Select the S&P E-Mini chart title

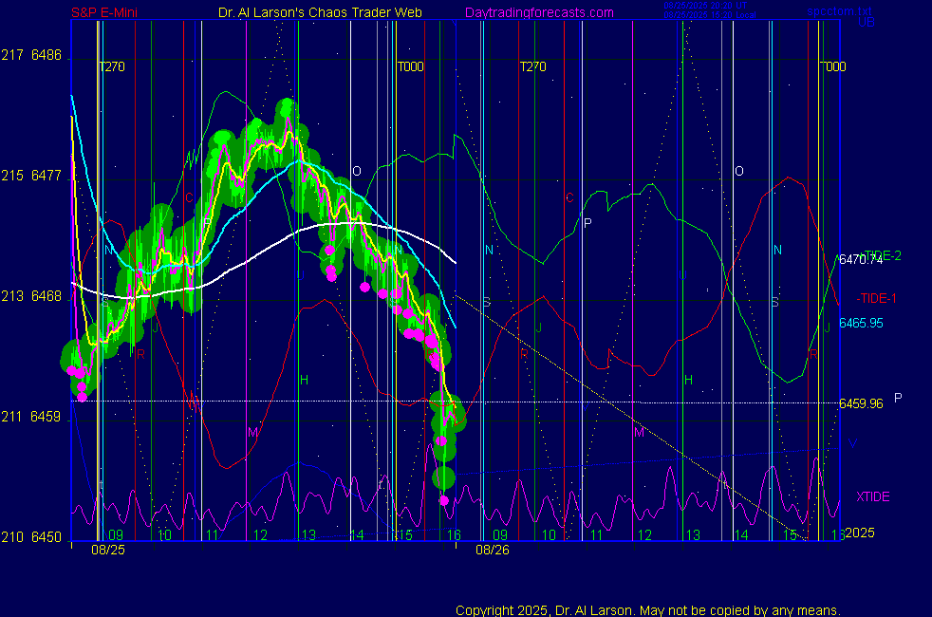coord(111,12)
